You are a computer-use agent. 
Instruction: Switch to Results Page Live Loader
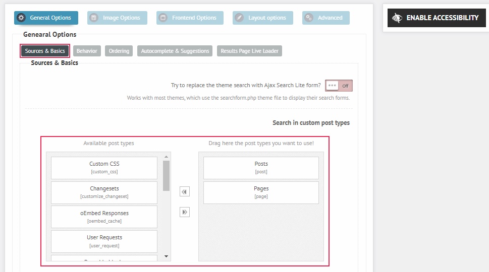tap(249, 51)
